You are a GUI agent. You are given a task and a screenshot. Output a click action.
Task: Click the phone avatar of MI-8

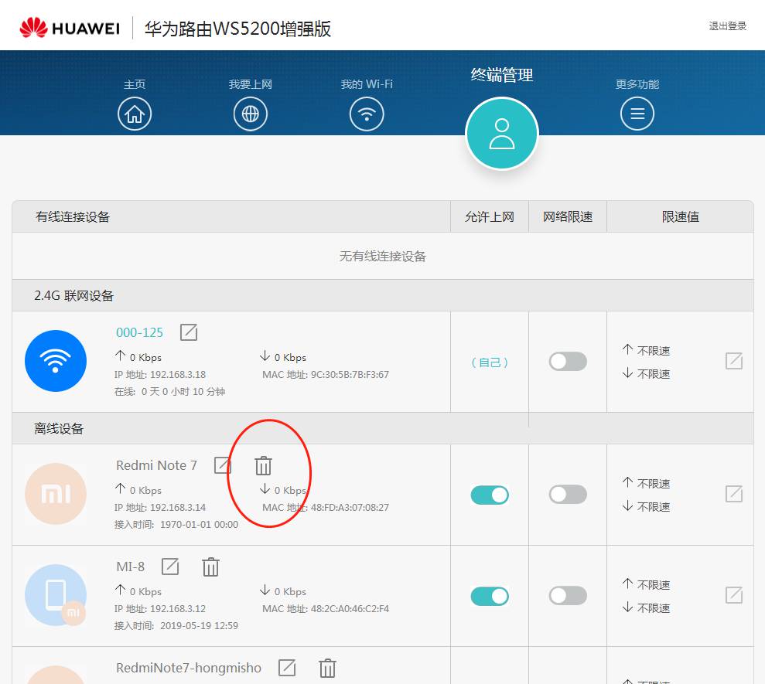56,595
